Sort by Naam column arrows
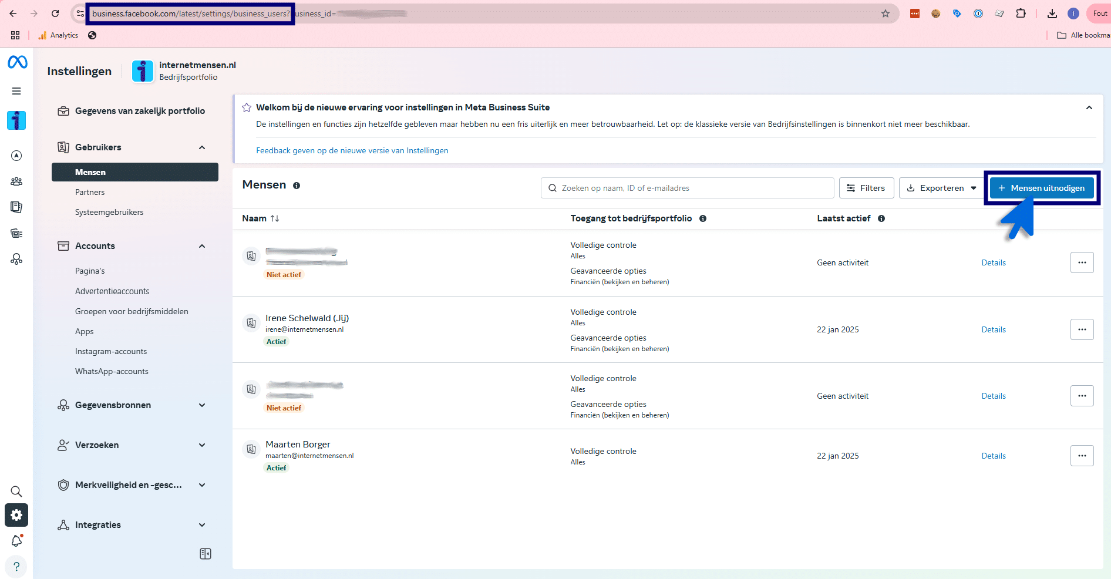 point(275,218)
